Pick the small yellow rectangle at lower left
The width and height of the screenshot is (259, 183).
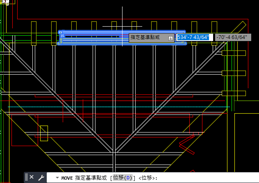tap(44, 133)
